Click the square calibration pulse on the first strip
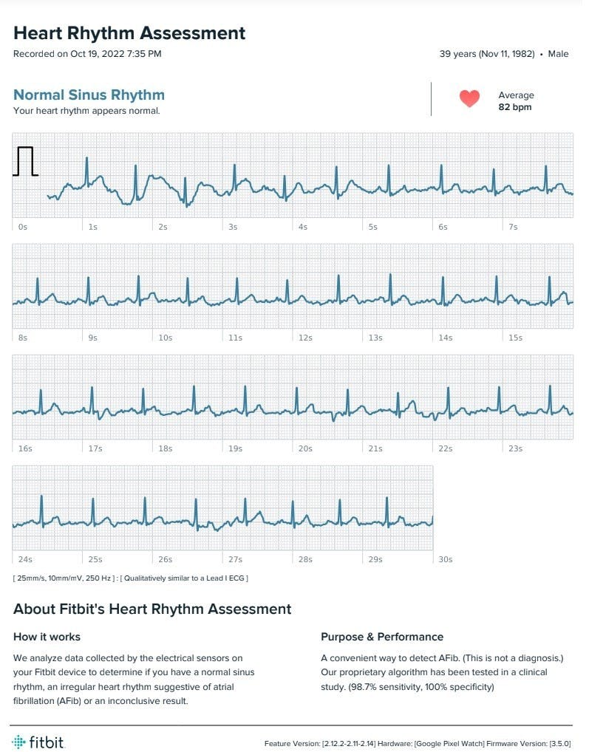 point(25,162)
